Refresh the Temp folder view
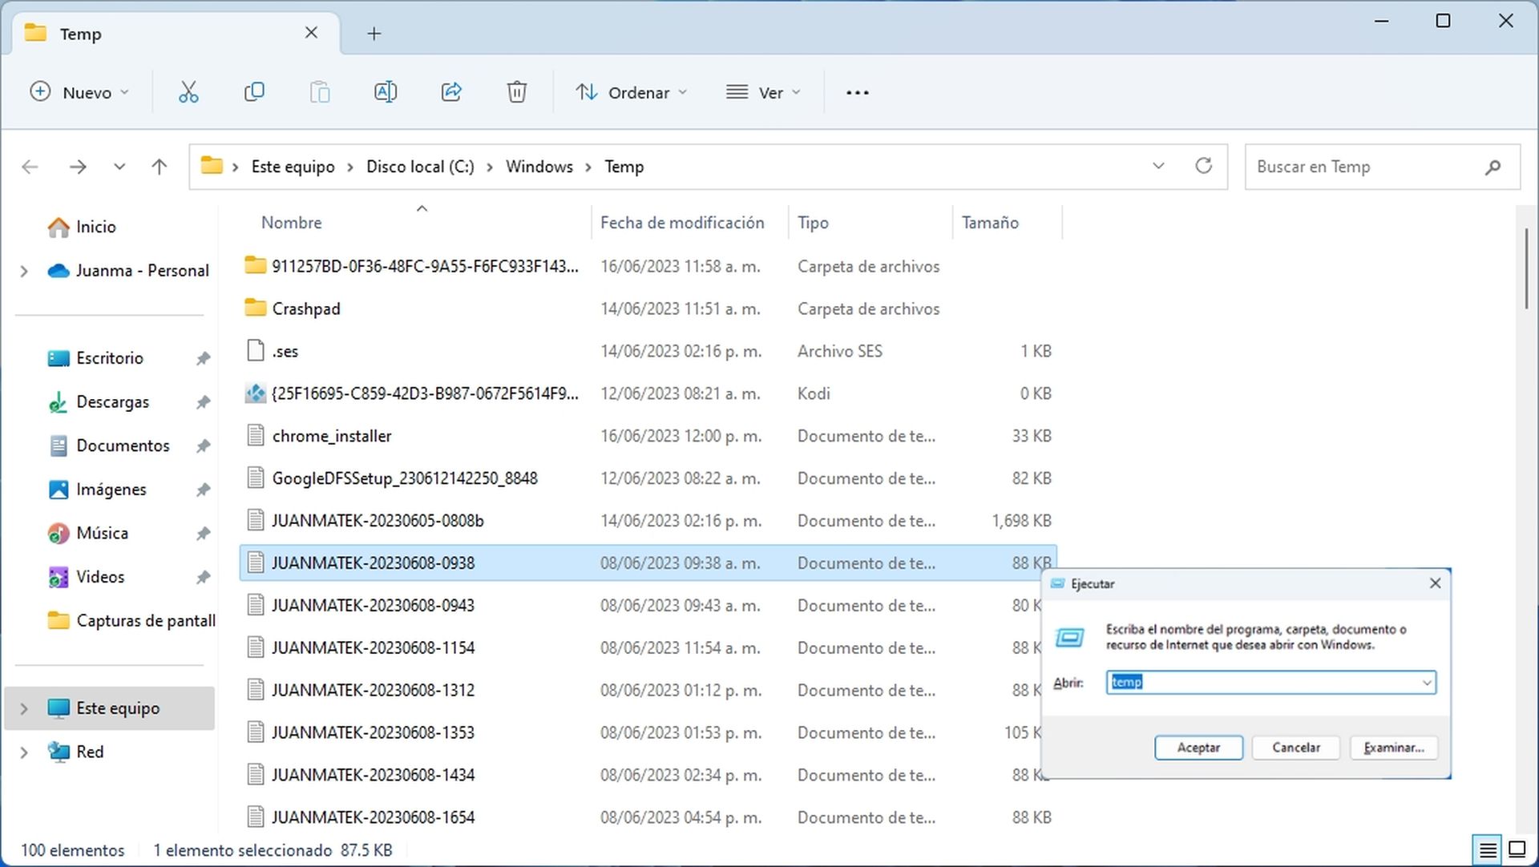 click(1203, 166)
